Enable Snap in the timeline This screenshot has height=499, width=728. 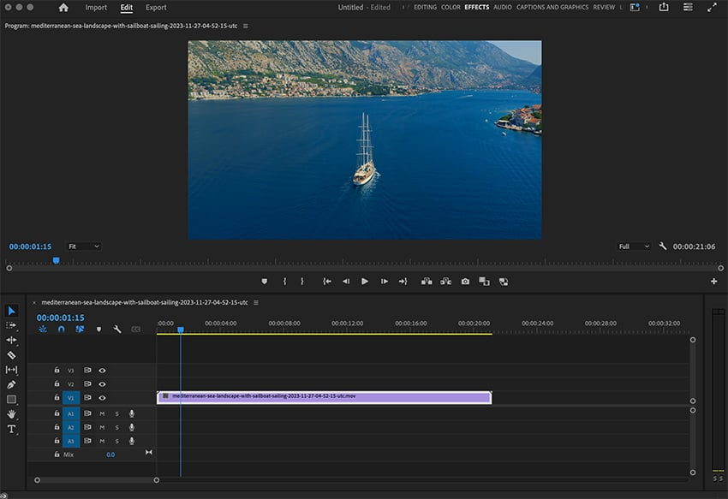(61, 329)
